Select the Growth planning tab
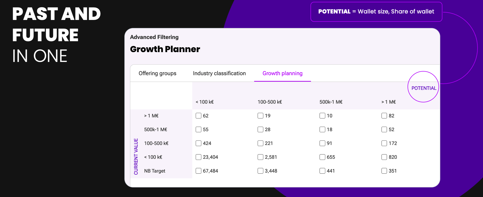The width and height of the screenshot is (483, 197). point(282,73)
